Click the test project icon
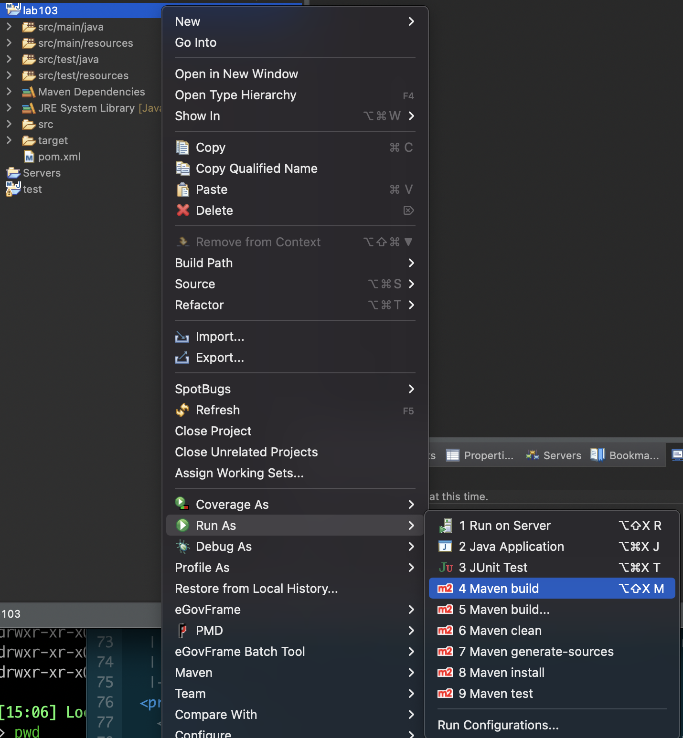The image size is (683, 738). tap(13, 189)
